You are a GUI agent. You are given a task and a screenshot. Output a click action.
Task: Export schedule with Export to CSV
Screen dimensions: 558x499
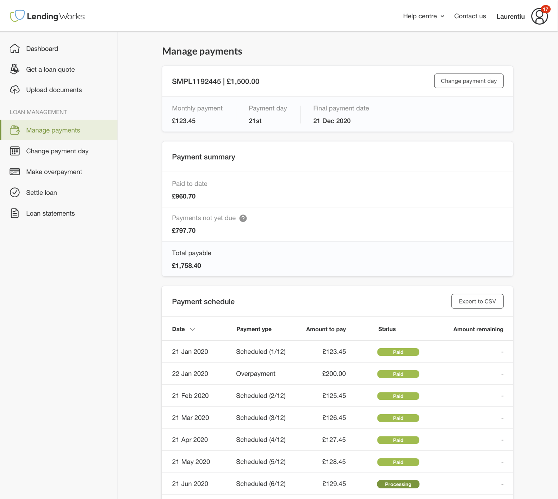click(477, 301)
